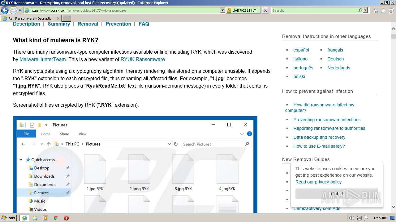Open Read our privacy policy link
This screenshot has height=222, width=396.
(x=318, y=182)
